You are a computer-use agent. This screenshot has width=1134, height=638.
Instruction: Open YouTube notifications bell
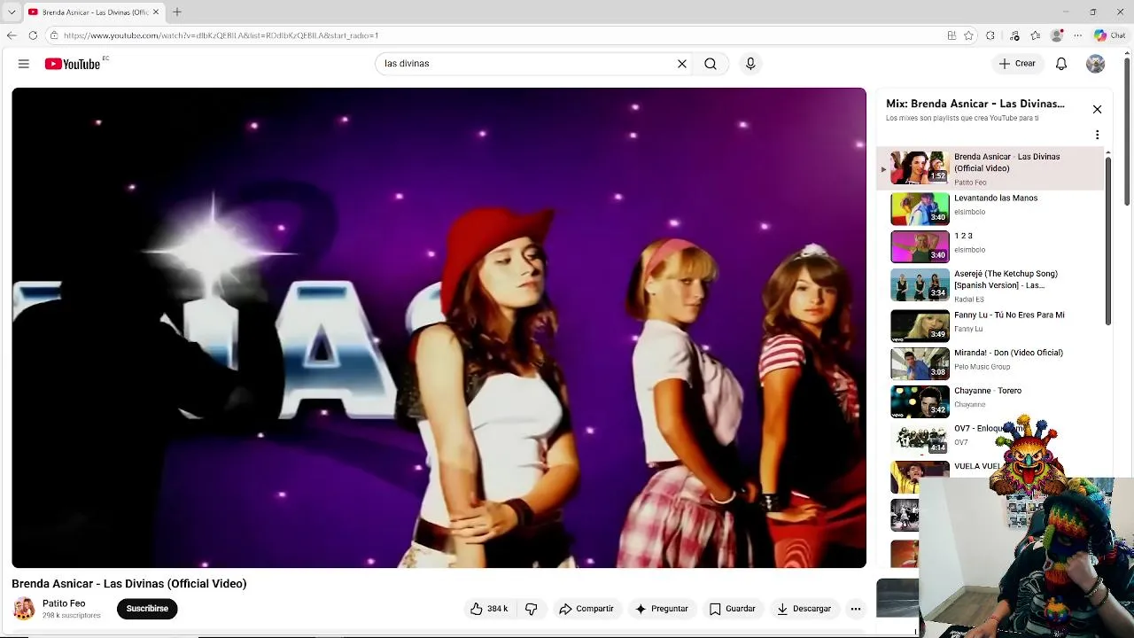point(1061,64)
